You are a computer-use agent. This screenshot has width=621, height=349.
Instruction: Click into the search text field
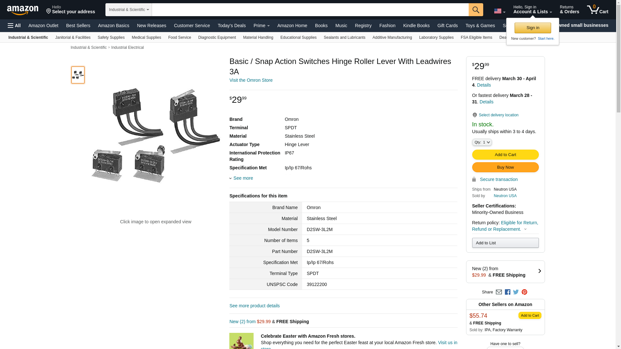click(x=310, y=10)
